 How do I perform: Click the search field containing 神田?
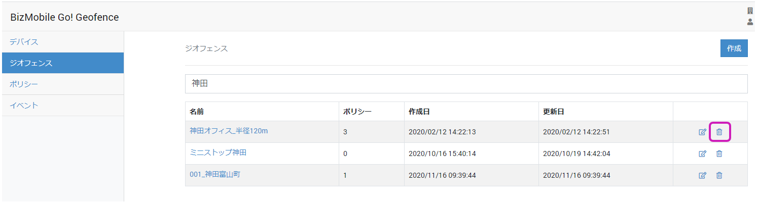(466, 84)
